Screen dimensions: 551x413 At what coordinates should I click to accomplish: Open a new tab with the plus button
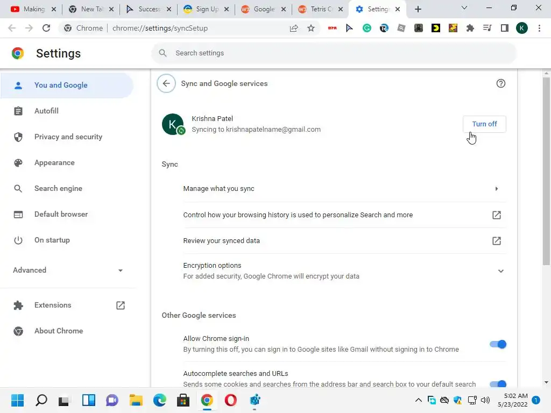point(418,9)
